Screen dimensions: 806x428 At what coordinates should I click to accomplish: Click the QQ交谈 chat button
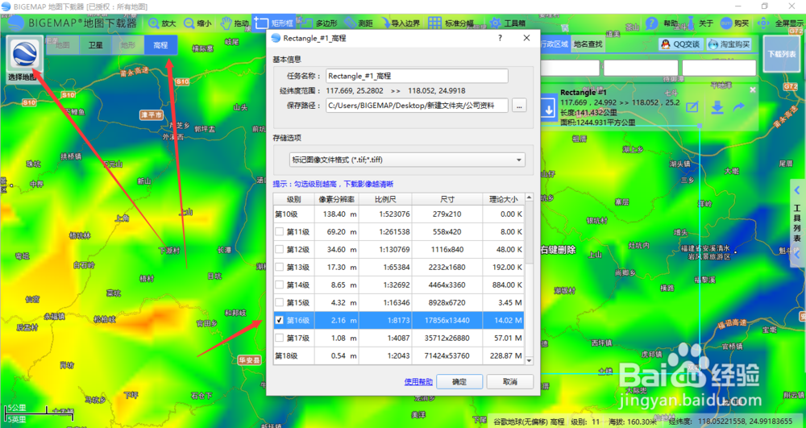point(680,44)
